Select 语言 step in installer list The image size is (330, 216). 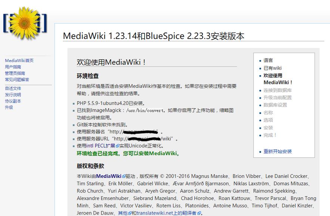(268, 61)
